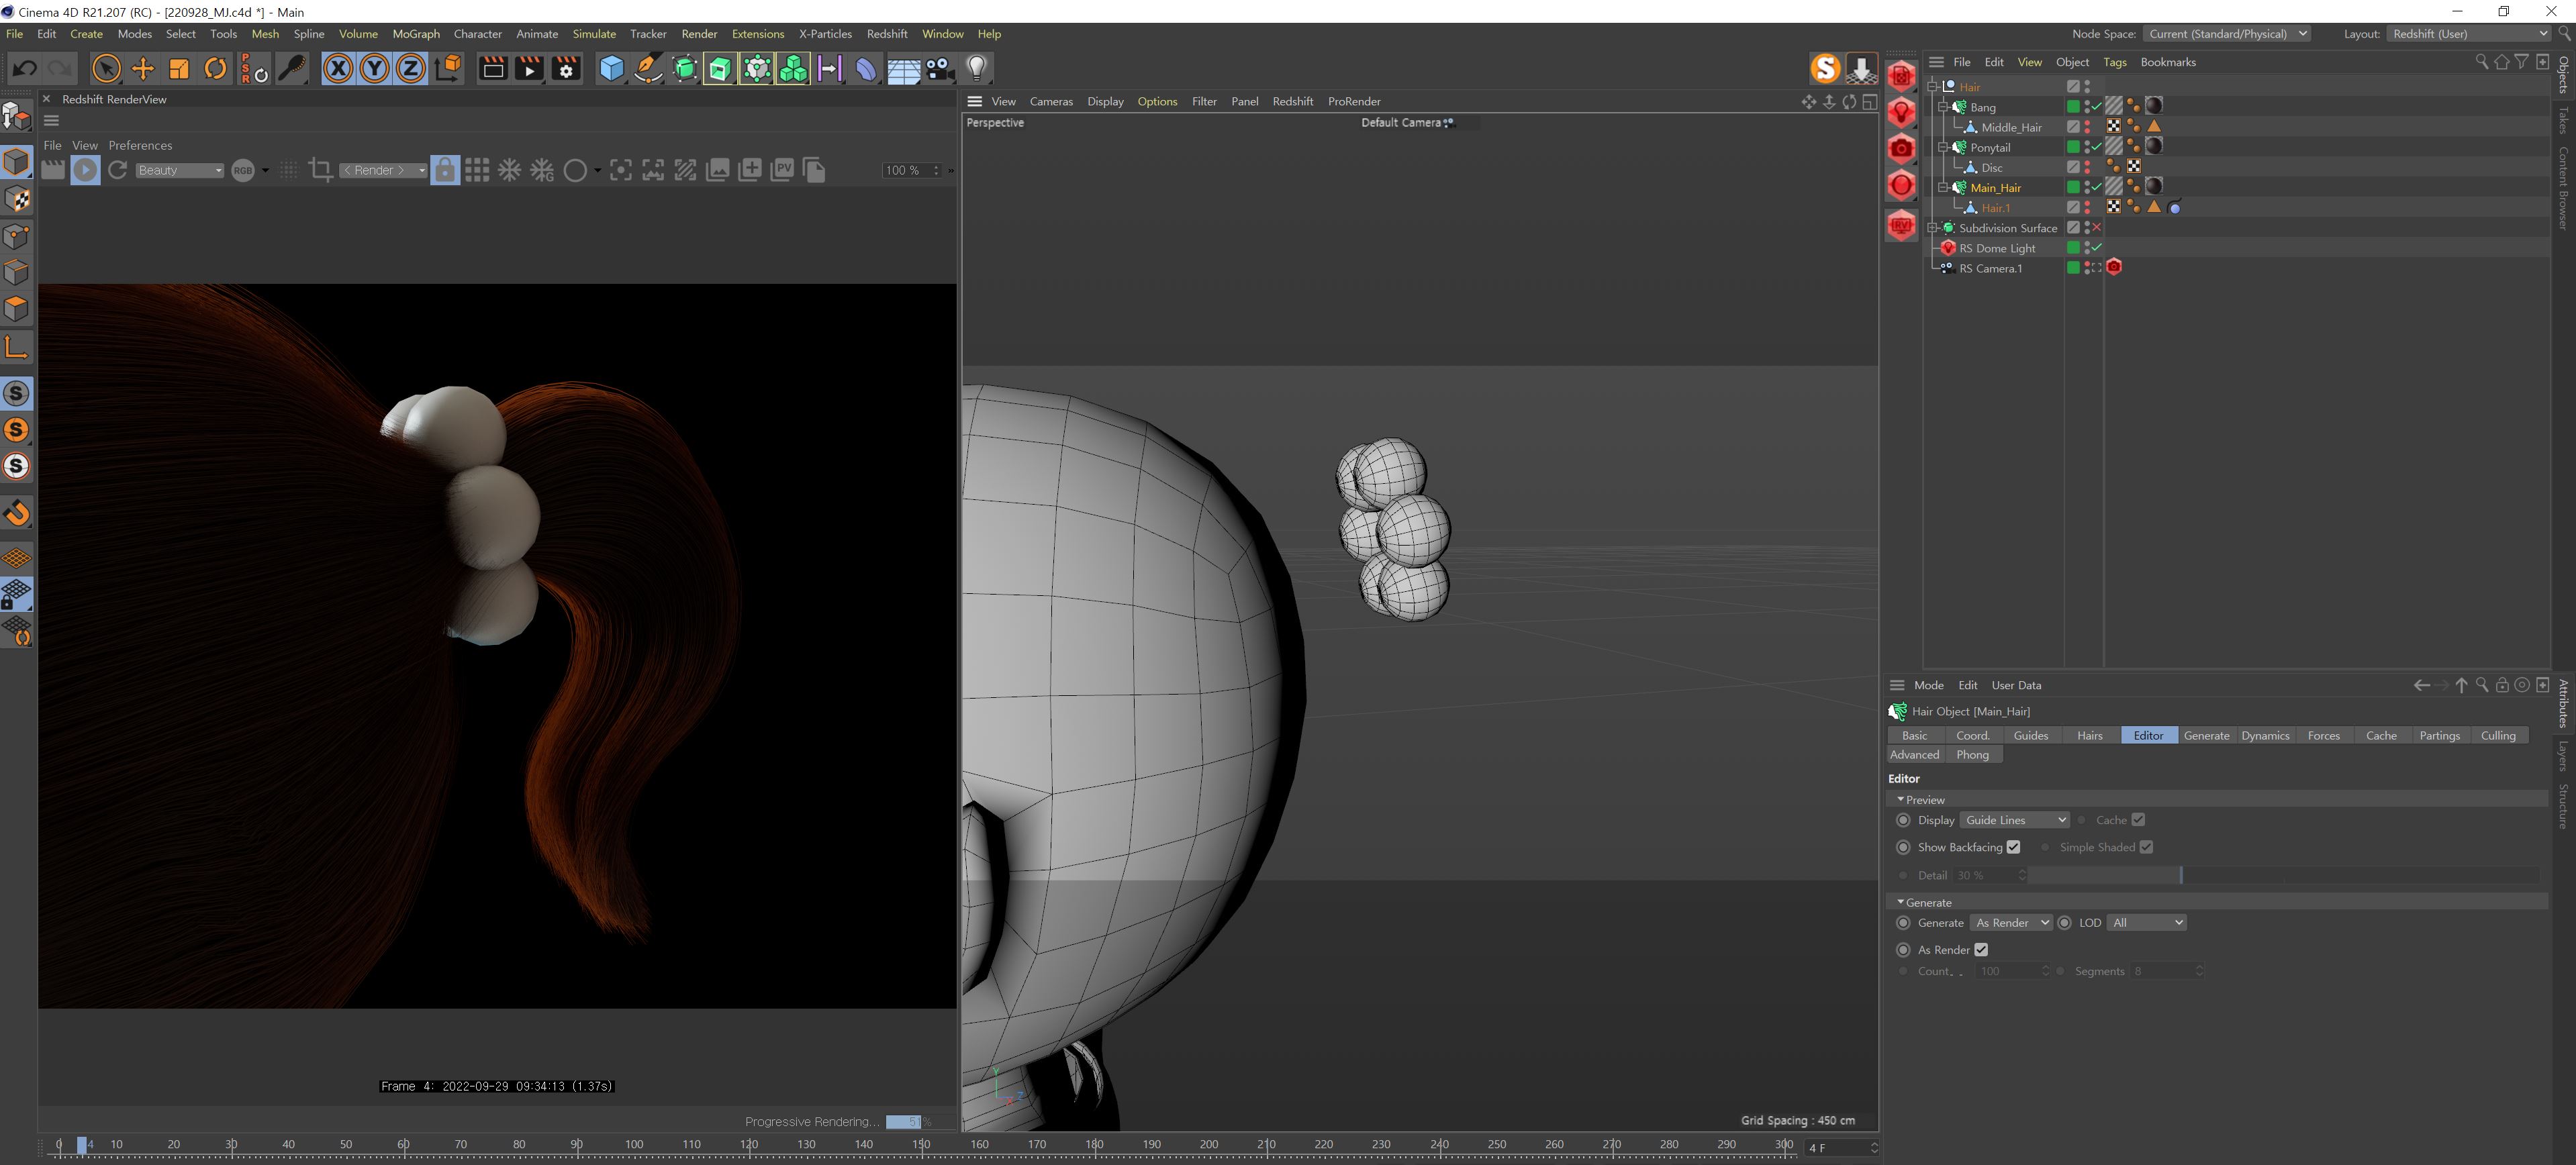Open Object Manager Tags menu

[2114, 62]
